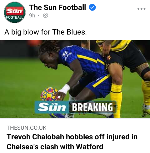Click the white wristband on the player
This screenshot has height=153, width=150.
[65, 89]
